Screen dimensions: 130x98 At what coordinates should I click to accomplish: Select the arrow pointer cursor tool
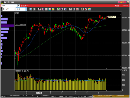pos(62,9)
